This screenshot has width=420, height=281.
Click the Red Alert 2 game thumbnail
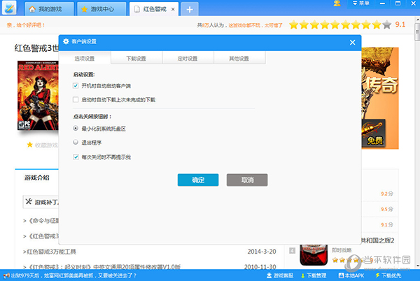click(x=314, y=254)
